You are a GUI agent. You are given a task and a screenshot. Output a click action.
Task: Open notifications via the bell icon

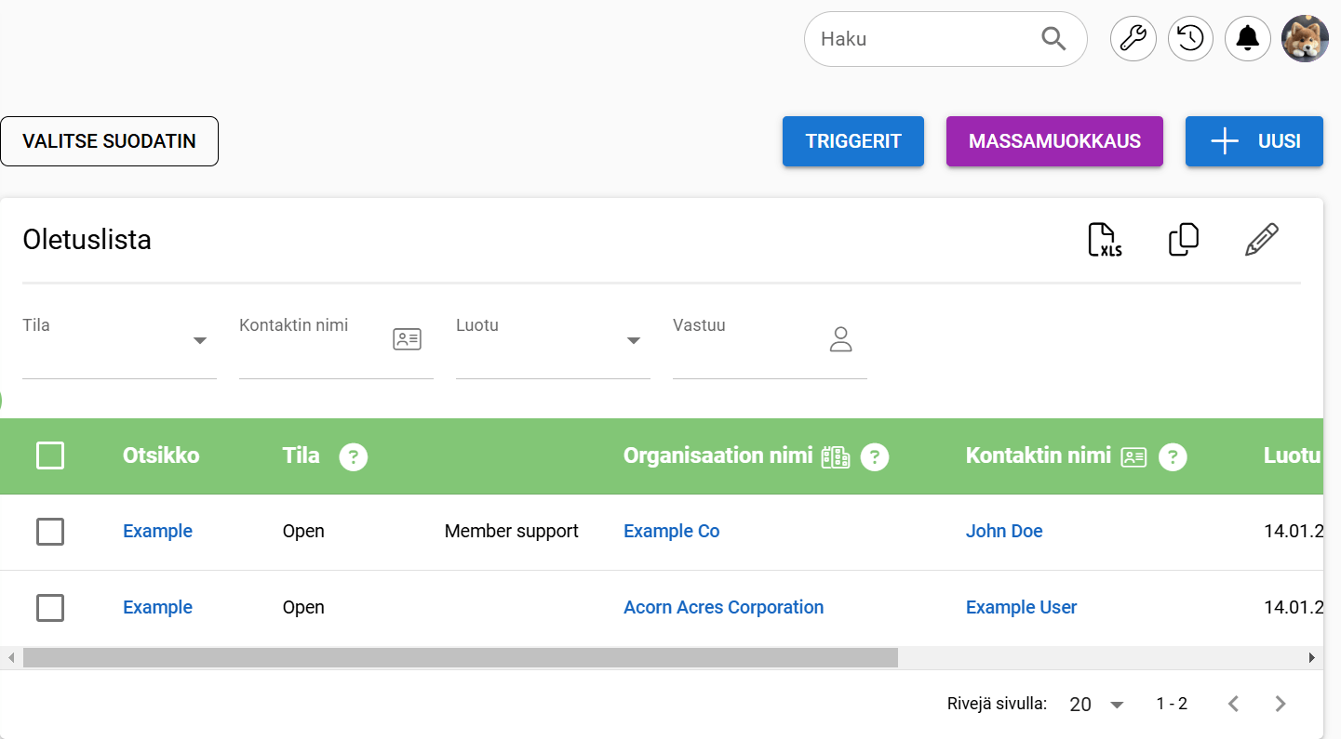coord(1248,38)
